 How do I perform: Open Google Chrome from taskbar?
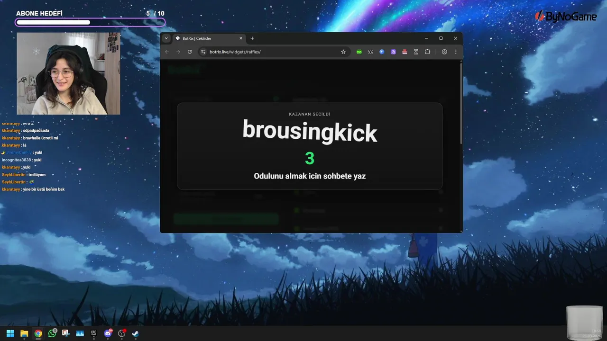38,333
